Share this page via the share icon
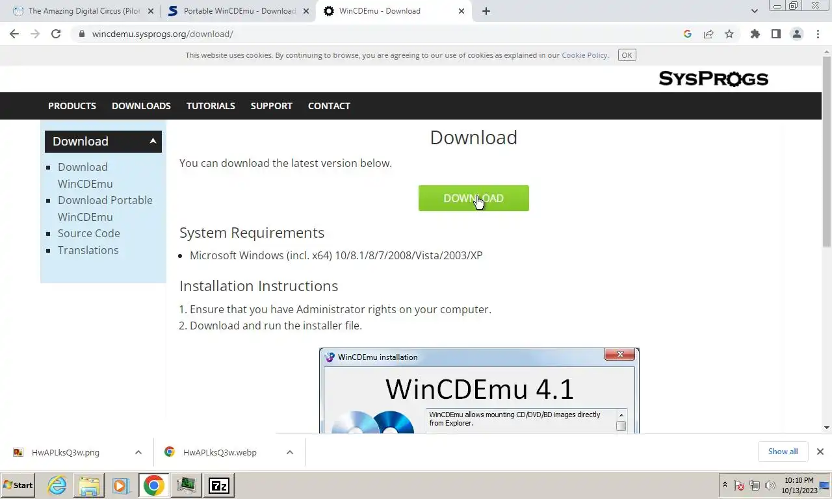This screenshot has width=832, height=499. (x=708, y=34)
